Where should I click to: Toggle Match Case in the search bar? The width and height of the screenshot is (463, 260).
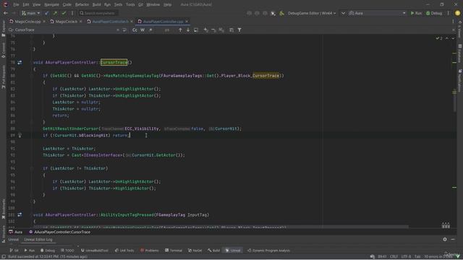[135, 30]
